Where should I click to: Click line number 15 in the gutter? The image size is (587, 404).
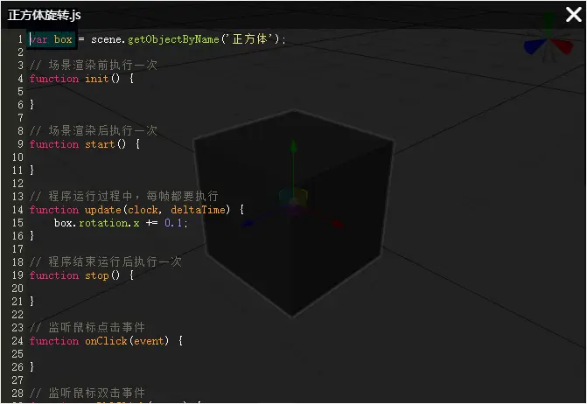pos(17,223)
